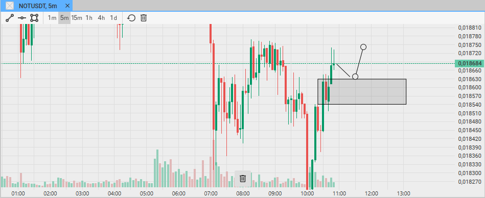Screen dimensions: 485x198
Task: Click the 01:00 time axis label
Action: click(x=18, y=194)
